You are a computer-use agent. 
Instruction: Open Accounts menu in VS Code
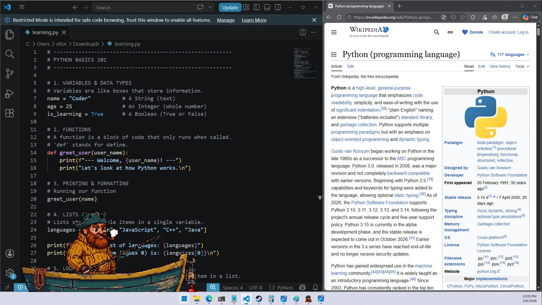[10, 253]
